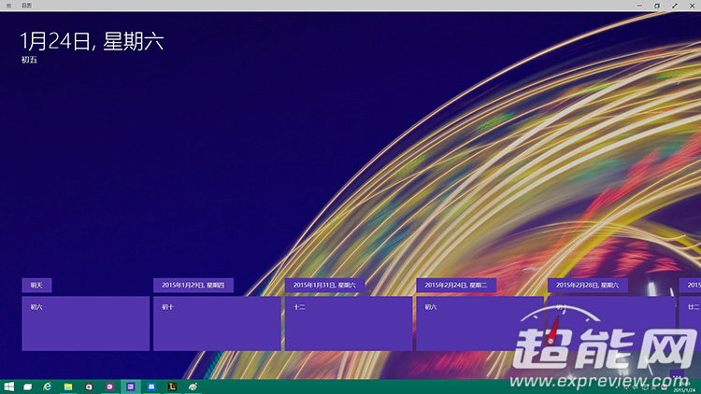The image size is (701, 394).
Task: Open the yellow-on-black taskbar app icon
Action: pyautogui.click(x=172, y=387)
